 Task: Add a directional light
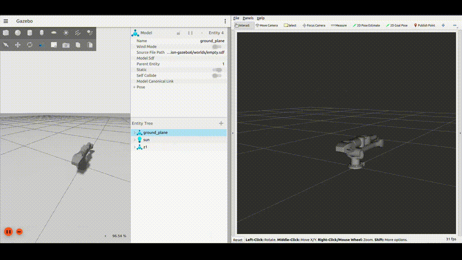click(78, 32)
